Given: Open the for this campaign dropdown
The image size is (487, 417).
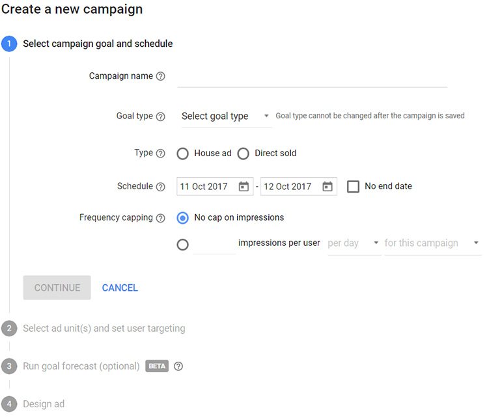Looking at the screenshot, I should [433, 243].
